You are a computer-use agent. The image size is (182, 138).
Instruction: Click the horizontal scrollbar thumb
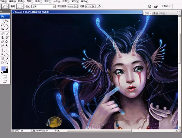click(99, 131)
